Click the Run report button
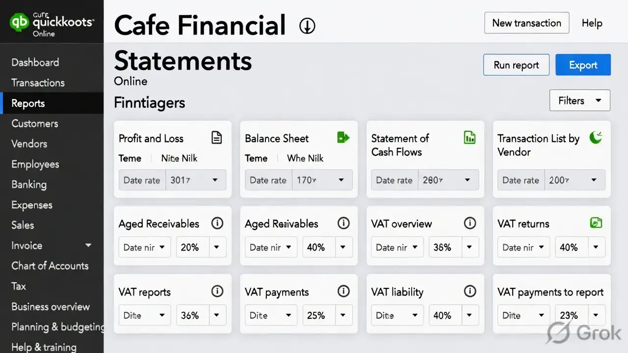Image resolution: width=628 pixels, height=353 pixels. 516,65
